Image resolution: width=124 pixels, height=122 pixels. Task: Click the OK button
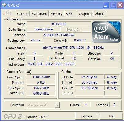(111, 116)
